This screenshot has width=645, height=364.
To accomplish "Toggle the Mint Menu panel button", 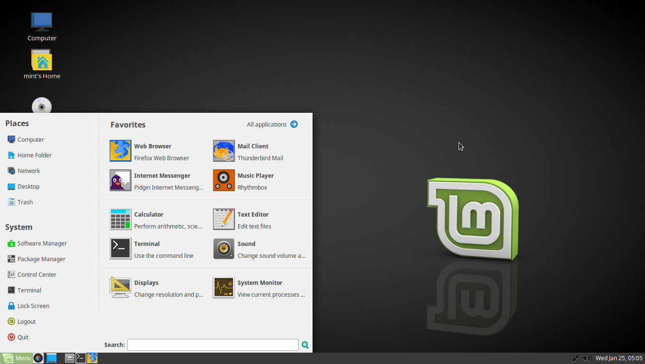I will pos(17,358).
